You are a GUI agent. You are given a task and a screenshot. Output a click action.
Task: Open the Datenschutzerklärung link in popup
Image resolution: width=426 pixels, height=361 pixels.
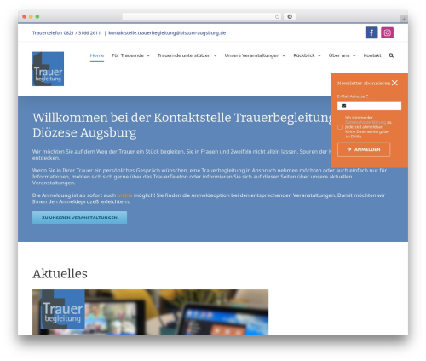click(366, 122)
